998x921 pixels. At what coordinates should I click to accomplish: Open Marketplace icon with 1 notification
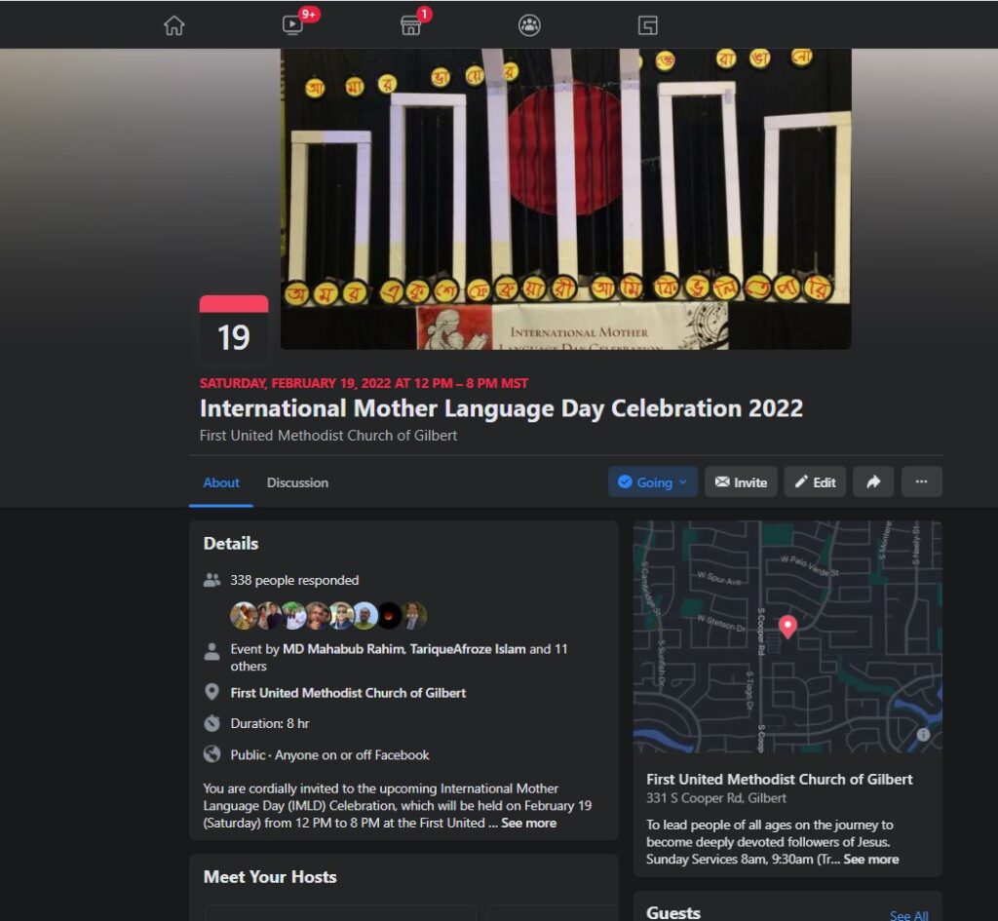click(410, 25)
